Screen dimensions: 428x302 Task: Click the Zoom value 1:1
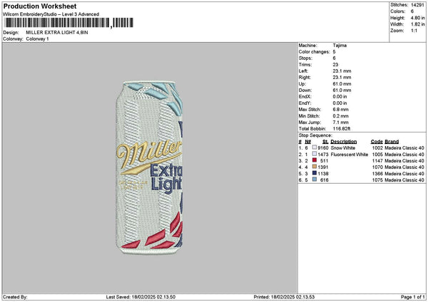coord(414,31)
